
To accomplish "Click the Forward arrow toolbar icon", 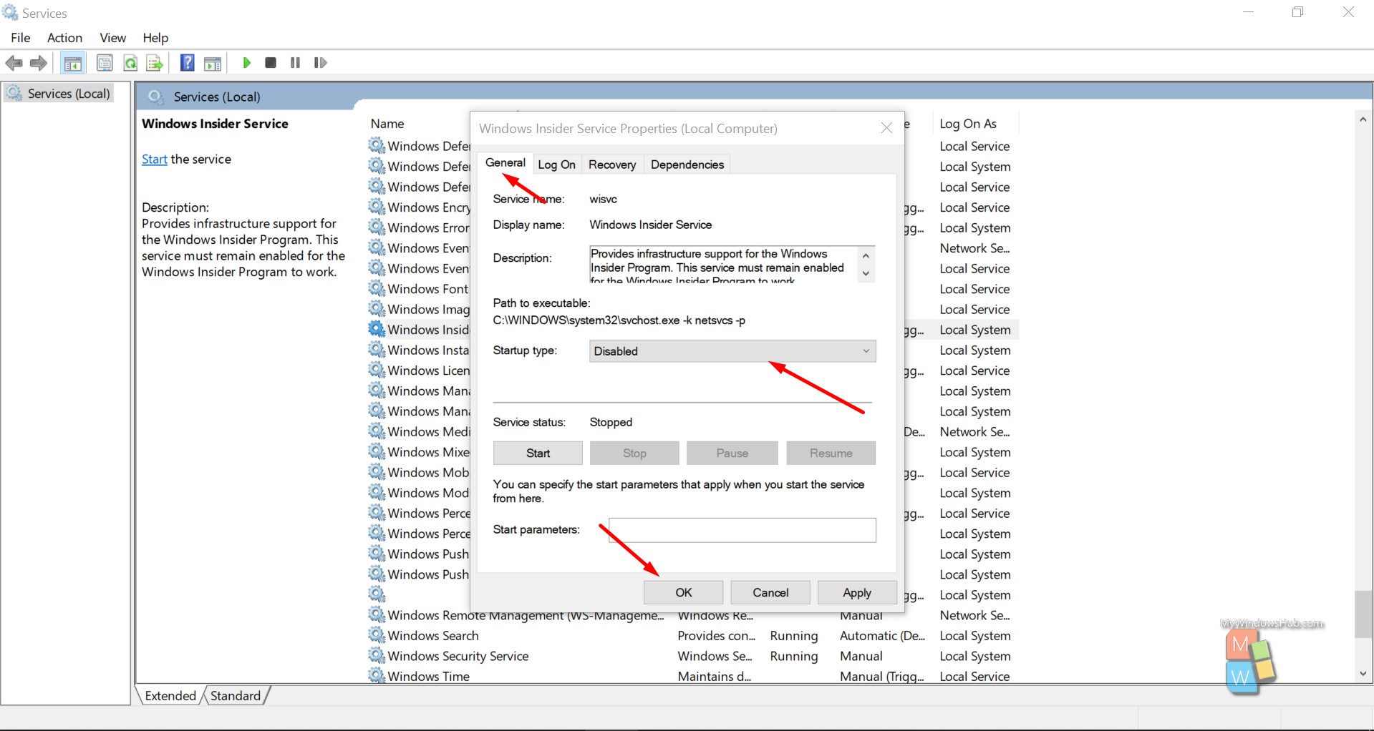I will [x=39, y=63].
